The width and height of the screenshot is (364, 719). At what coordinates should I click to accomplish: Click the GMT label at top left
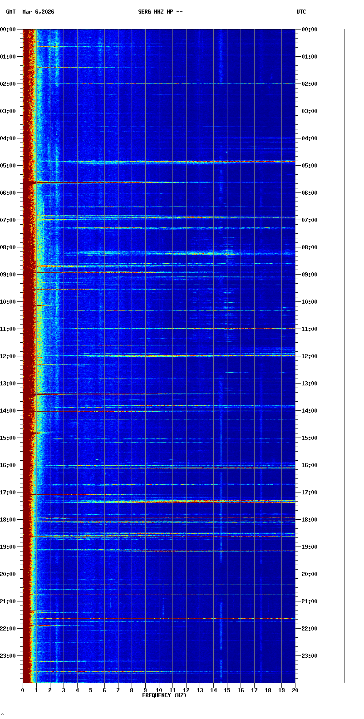click(x=10, y=12)
